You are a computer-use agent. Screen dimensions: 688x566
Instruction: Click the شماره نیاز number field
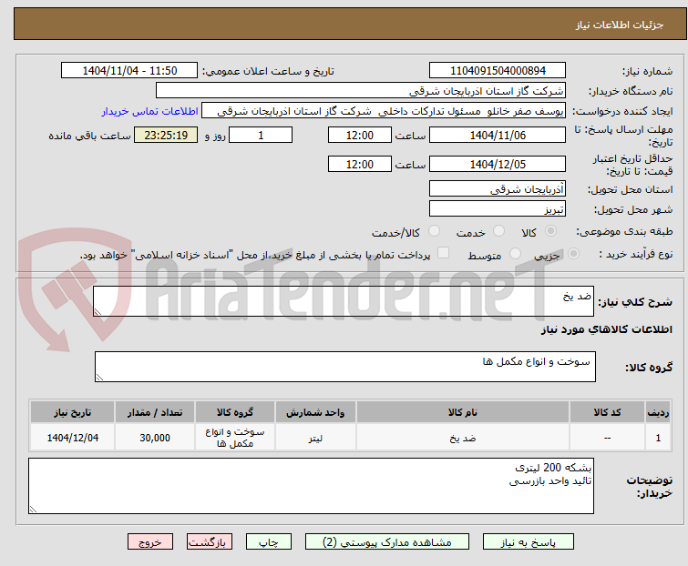[498, 71]
